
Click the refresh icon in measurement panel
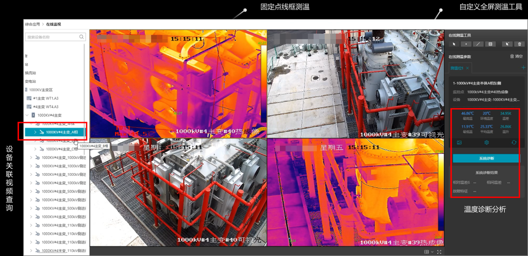coord(514,143)
